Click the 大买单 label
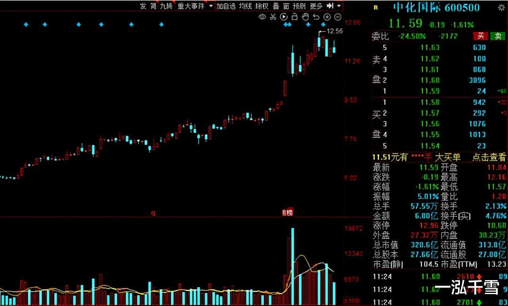 click(448, 157)
